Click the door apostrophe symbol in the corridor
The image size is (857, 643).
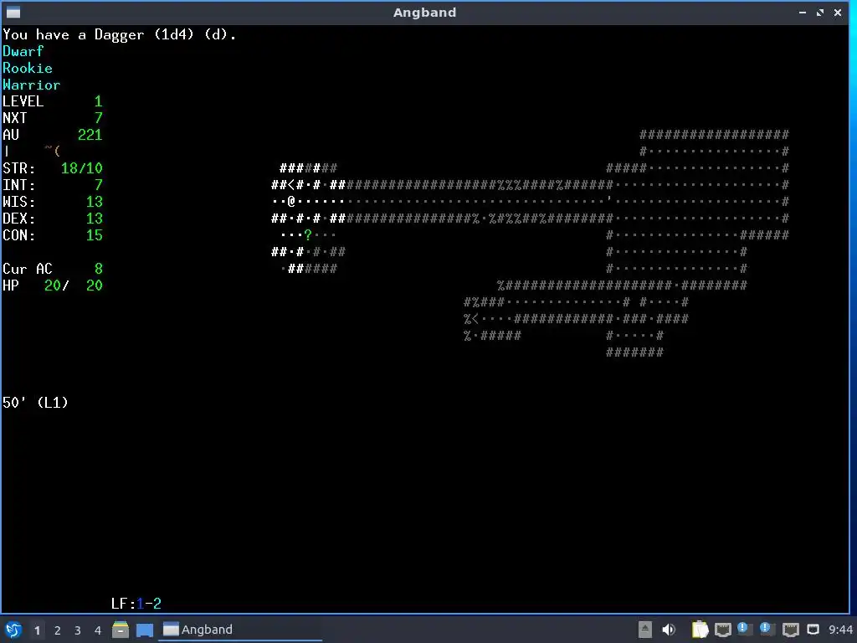click(x=609, y=199)
